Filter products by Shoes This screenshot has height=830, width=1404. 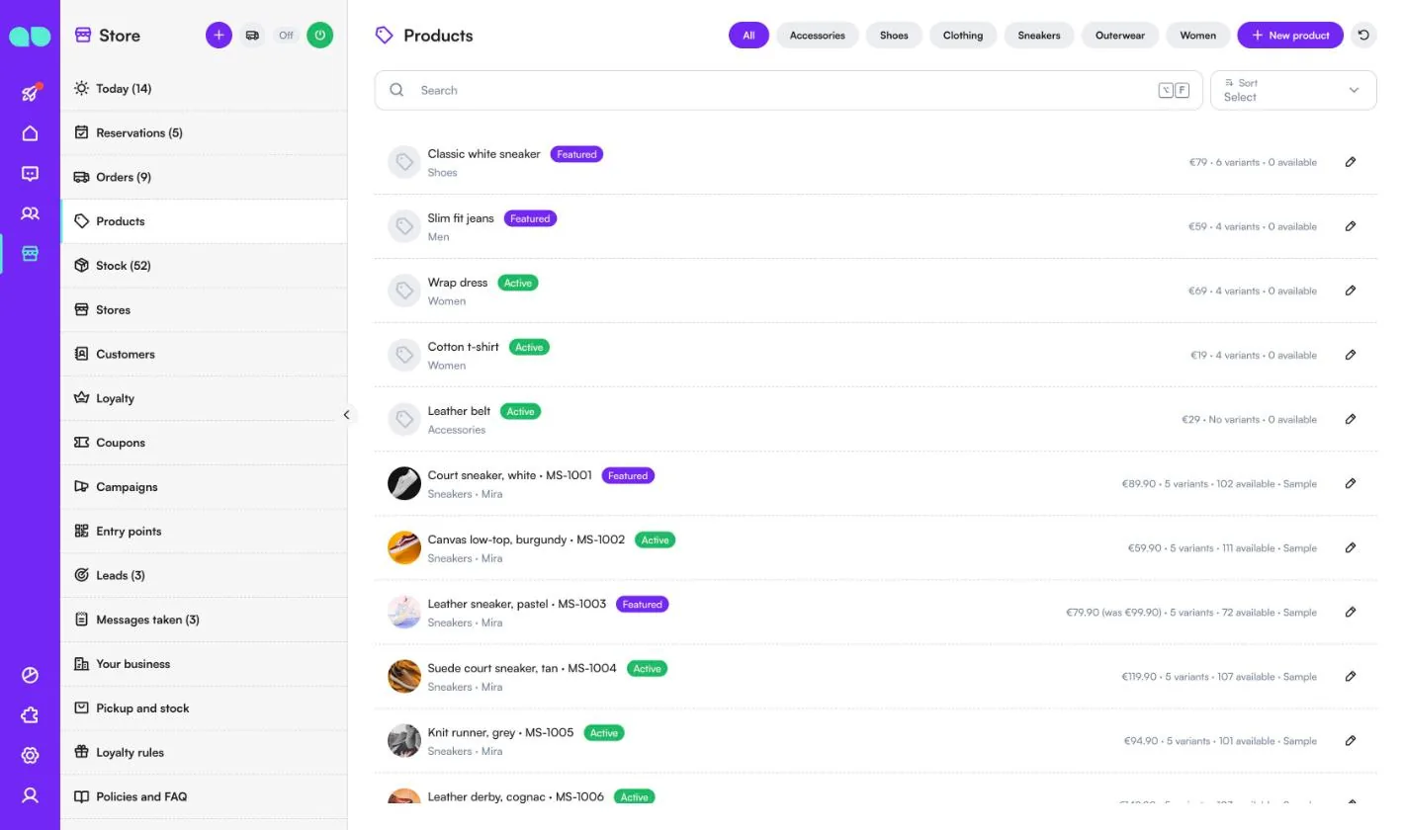pyautogui.click(x=894, y=36)
